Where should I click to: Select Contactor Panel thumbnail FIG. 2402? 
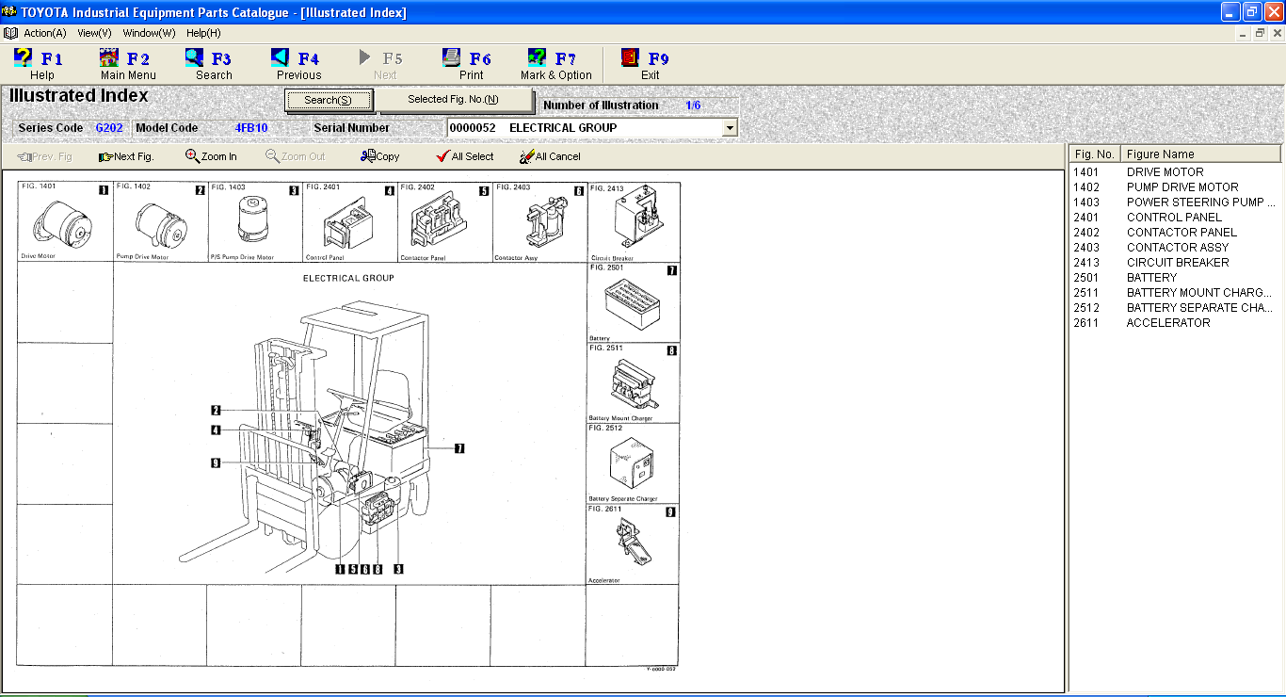click(x=444, y=221)
